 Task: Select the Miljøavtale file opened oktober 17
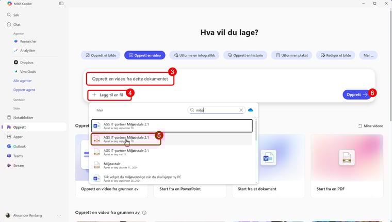pos(172,165)
